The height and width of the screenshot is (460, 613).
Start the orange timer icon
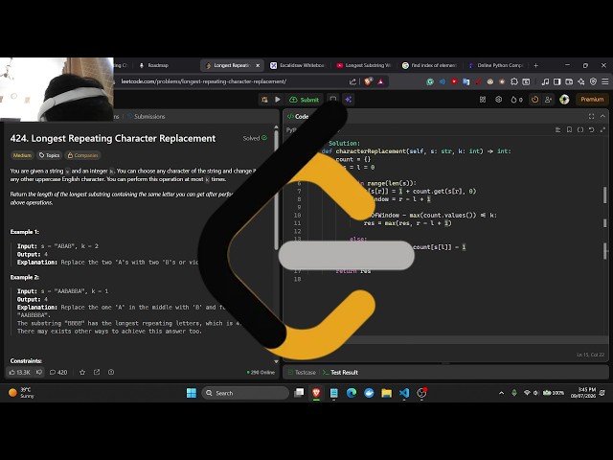(534, 100)
